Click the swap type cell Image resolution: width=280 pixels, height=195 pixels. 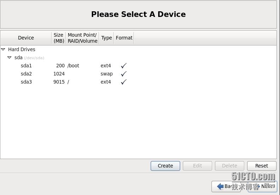pos(107,74)
